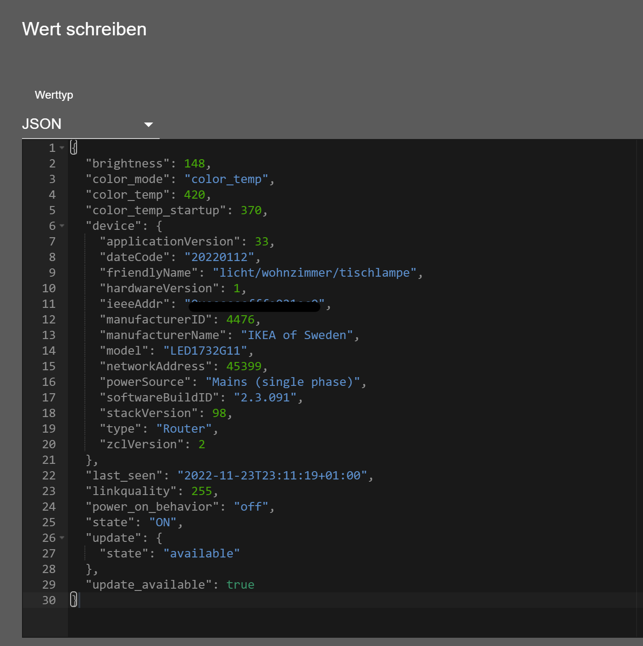Click the "IKEA of Sweden" manufacturer value
Viewport: 643px width, 646px height.
[297, 335]
